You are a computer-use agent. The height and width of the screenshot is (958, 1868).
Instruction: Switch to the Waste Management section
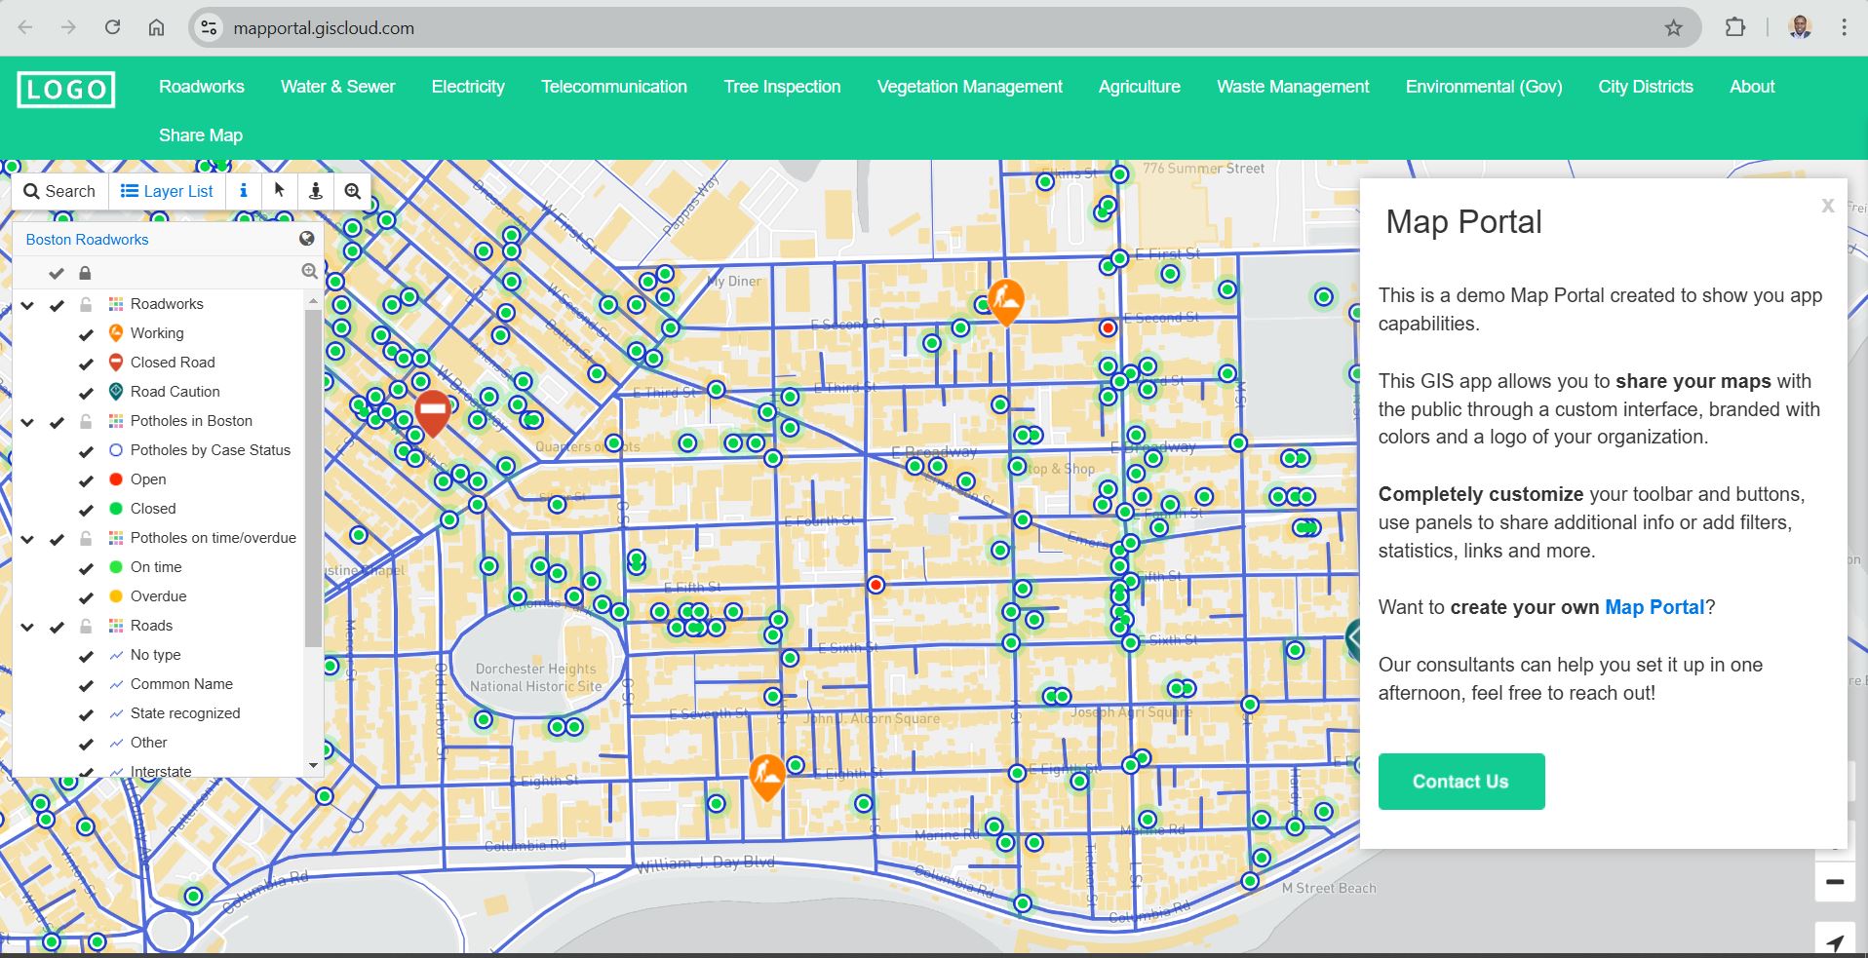coord(1292,87)
